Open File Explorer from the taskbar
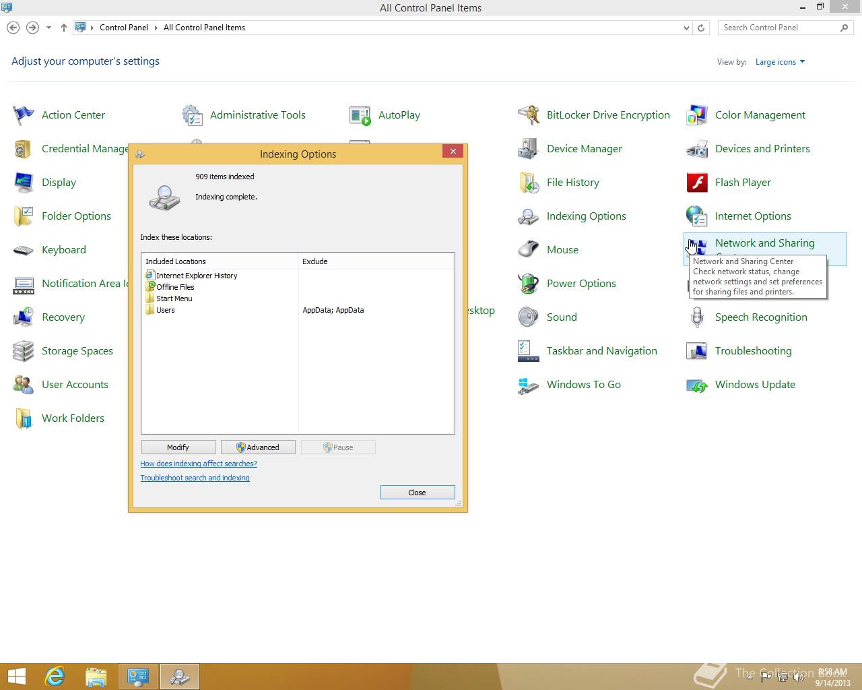The image size is (862, 690). [x=96, y=677]
